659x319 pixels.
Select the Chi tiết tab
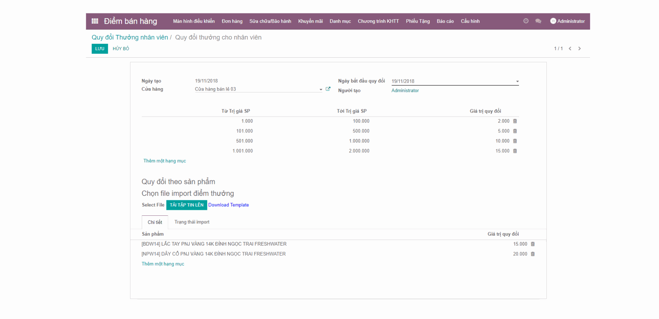154,222
